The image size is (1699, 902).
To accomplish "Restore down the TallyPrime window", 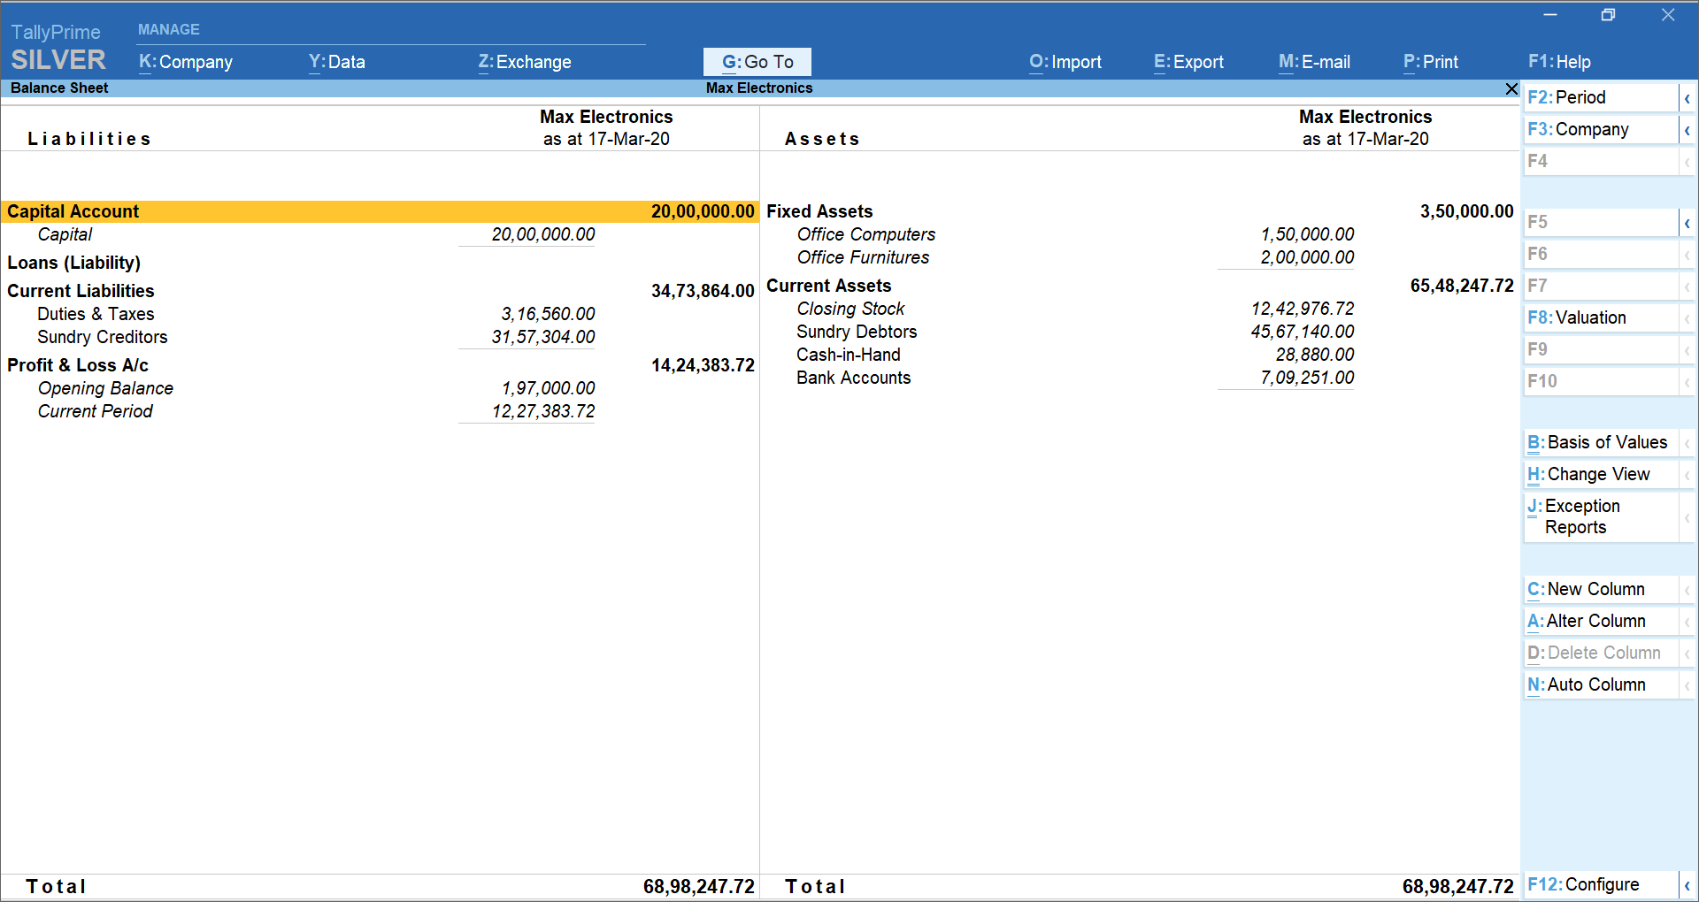I will [1608, 15].
